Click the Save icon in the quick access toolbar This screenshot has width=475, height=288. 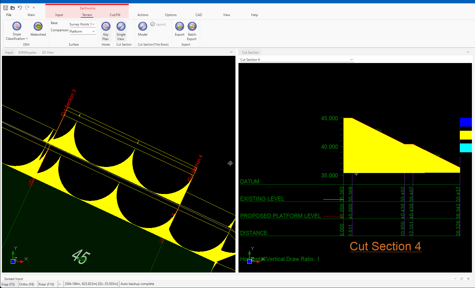6,8
